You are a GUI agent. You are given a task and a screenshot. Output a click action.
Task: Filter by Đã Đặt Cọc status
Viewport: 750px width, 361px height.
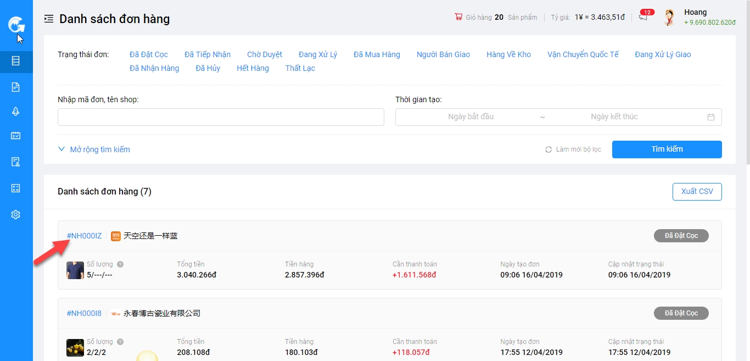pos(149,54)
